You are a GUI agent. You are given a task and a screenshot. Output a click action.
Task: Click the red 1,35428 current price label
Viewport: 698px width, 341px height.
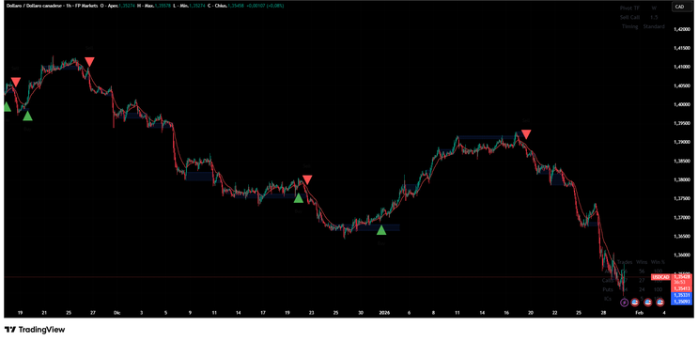click(681, 277)
